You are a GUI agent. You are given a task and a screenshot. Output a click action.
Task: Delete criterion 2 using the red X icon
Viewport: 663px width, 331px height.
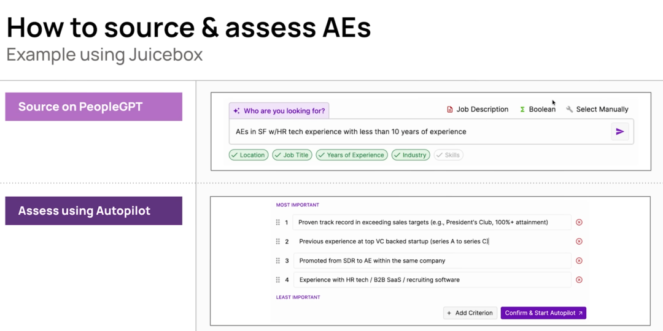click(x=579, y=242)
